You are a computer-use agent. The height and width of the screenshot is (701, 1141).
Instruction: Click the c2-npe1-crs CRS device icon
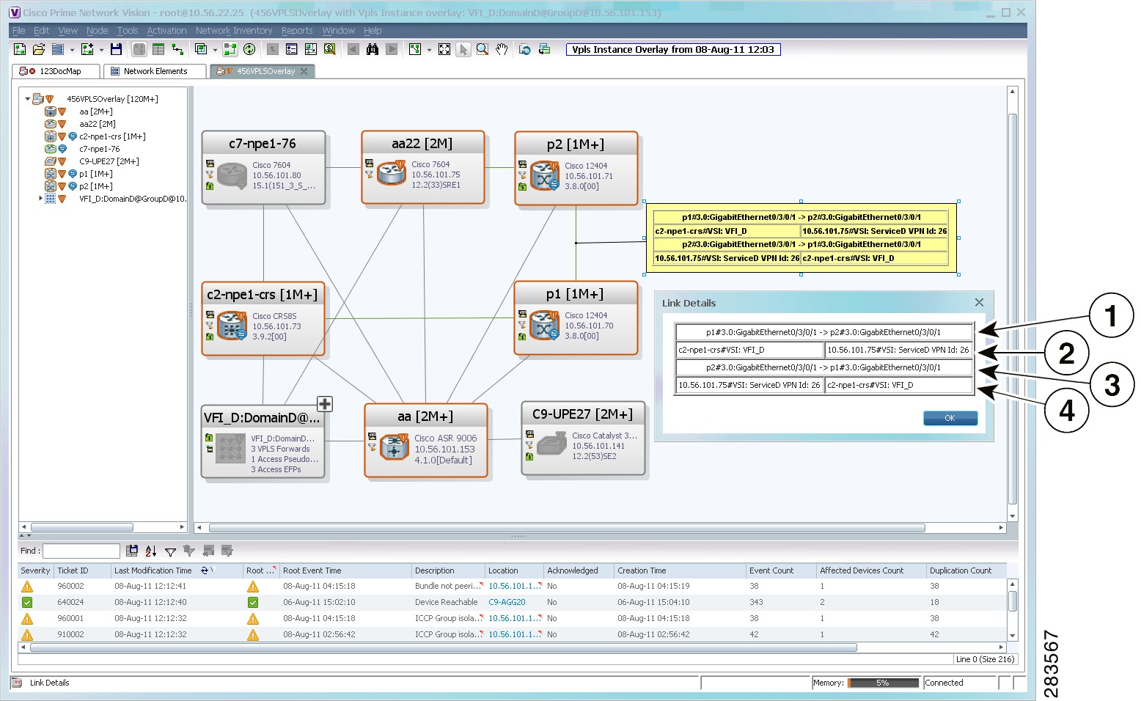pos(232,326)
